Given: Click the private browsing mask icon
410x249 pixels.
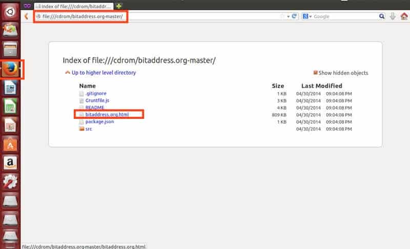Looking at the screenshot, I should pyautogui.click(x=27, y=6).
